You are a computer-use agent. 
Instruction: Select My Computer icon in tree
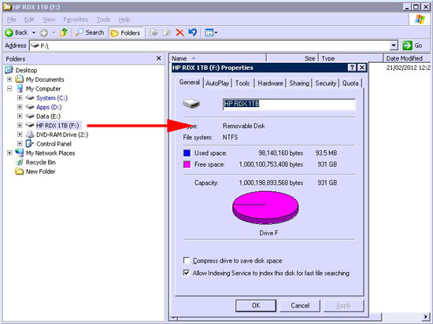20,89
